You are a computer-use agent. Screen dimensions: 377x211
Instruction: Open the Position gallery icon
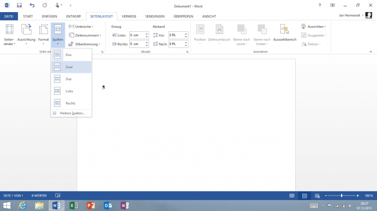(200, 35)
